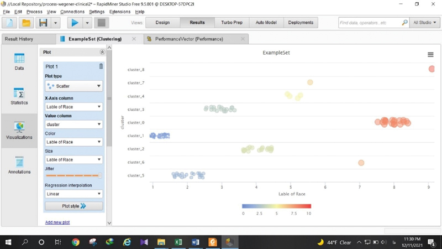Collapse the Plot panel section
Viewport: 442px width, 249px height.
coord(102,52)
